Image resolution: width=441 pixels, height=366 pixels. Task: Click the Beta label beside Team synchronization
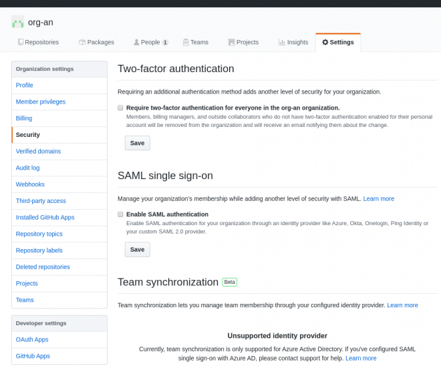tap(229, 282)
